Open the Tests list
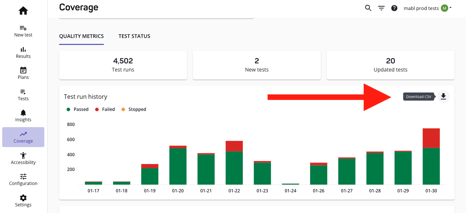The height and width of the screenshot is (213, 466). click(23, 95)
